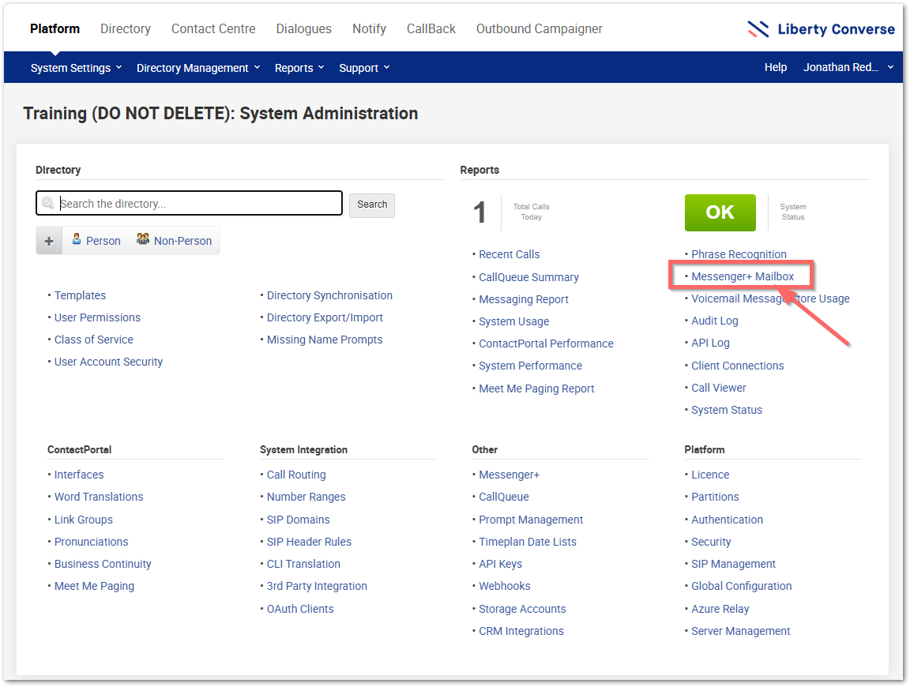Click the Search button
The width and height of the screenshot is (910, 687).
pos(372,205)
